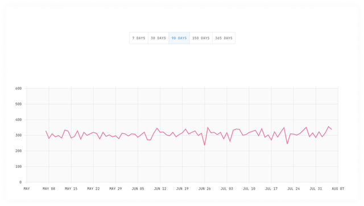Viewport: 364px width, 206px height.
Task: Click the AUG 07 x-axis label
Action: (x=338, y=188)
